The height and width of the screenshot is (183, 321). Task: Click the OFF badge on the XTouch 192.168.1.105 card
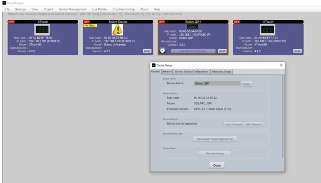click(237, 22)
